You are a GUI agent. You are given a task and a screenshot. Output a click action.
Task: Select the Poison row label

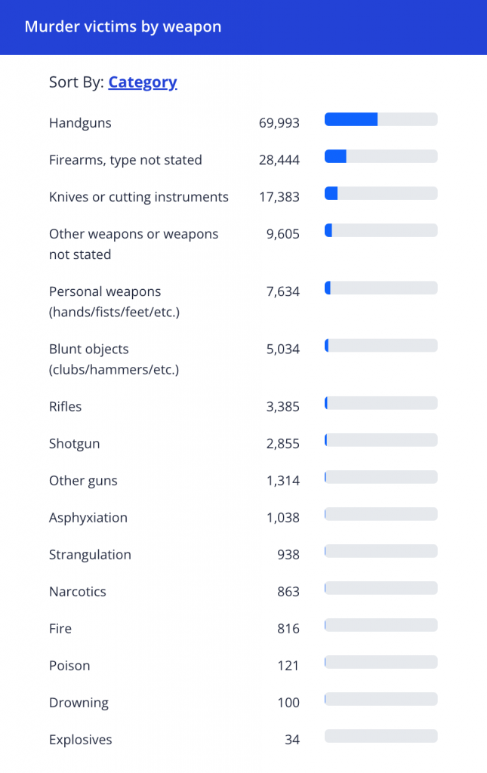click(x=69, y=666)
